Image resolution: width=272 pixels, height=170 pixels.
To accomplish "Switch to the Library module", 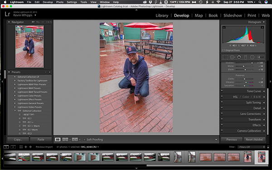I will (x=162, y=15).
